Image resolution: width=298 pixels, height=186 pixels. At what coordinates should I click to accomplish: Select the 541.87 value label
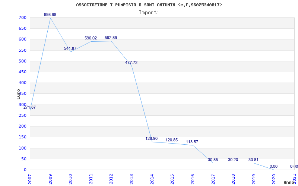[70, 48]
